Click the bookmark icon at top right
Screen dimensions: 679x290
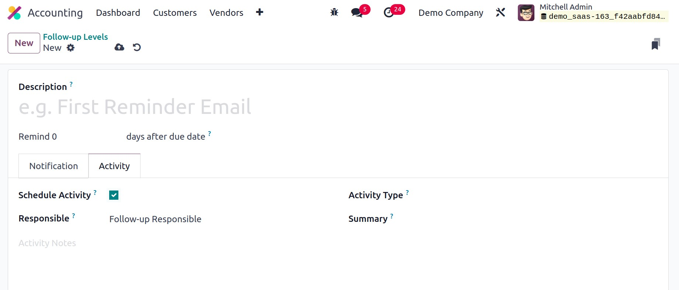click(x=655, y=44)
